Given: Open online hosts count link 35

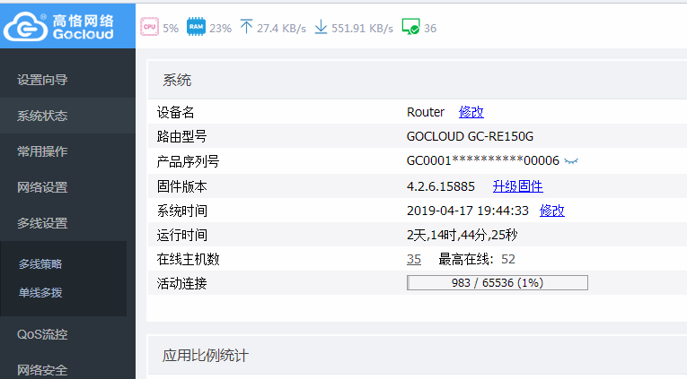Looking at the screenshot, I should point(414,259).
